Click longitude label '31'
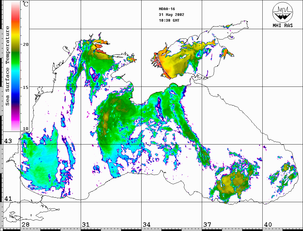 pyautogui.click(x=86, y=225)
